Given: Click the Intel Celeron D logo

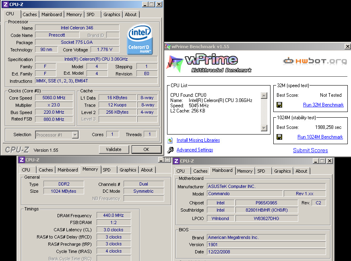Looking at the screenshot, I should (140, 39).
